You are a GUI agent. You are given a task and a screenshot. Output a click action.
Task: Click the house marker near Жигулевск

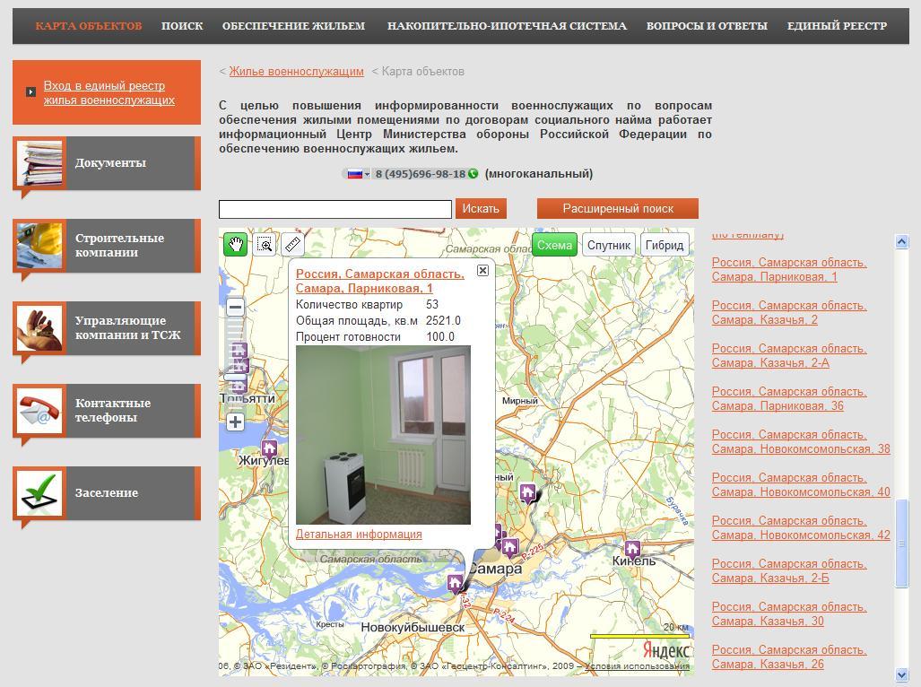[x=269, y=448]
